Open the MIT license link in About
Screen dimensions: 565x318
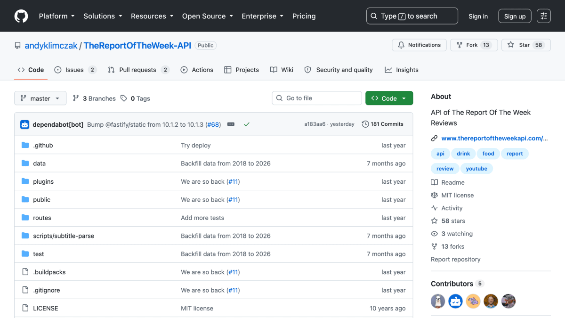pos(452,195)
